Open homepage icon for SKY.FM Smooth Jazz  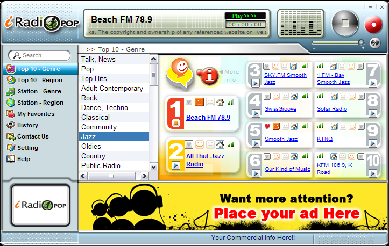(294, 66)
